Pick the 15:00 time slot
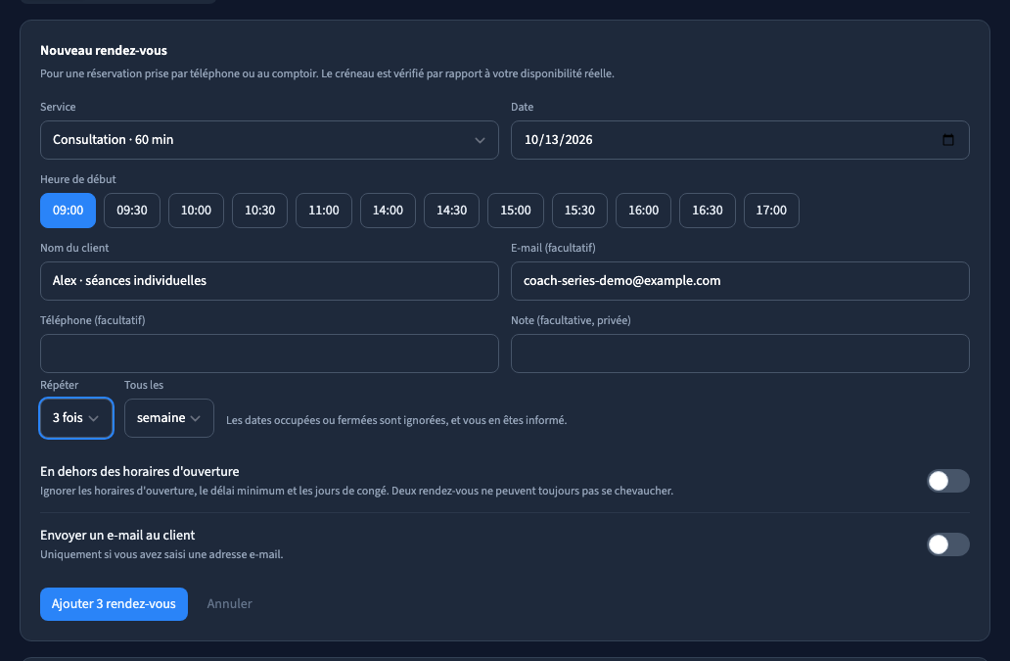The width and height of the screenshot is (1010, 661). pos(516,211)
